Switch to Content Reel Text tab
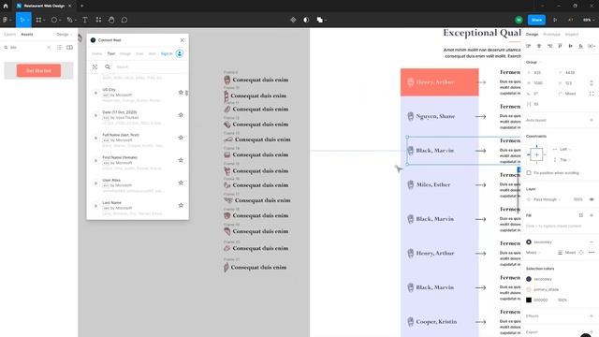Viewport: 599px width, 337px height. pos(110,54)
